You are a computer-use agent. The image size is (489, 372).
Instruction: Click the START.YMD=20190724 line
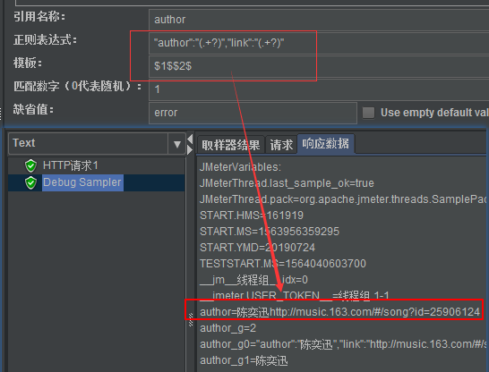(257, 248)
